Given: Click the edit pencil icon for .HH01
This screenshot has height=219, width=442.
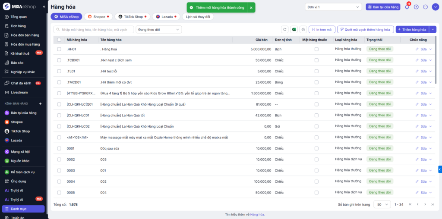Looking at the screenshot, I should click(x=417, y=49).
